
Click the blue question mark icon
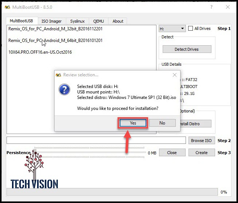click(x=64, y=89)
